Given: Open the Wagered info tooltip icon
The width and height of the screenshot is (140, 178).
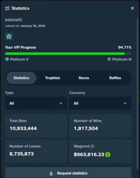Looking at the screenshot, I should tap(92, 146).
